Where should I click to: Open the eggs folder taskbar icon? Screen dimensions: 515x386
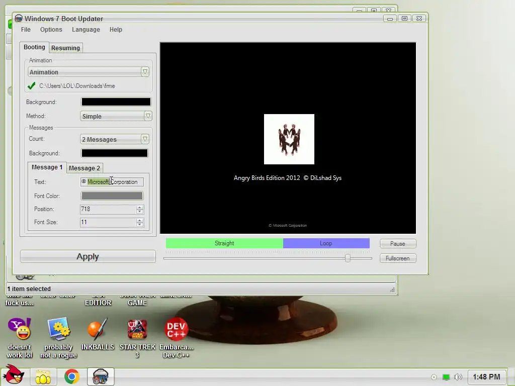(43, 376)
